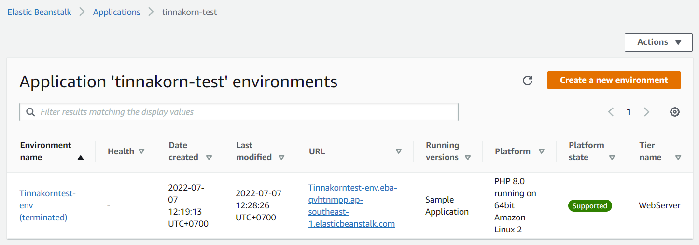Sort by Date created arrow
The width and height of the screenshot is (699, 245).
click(209, 158)
